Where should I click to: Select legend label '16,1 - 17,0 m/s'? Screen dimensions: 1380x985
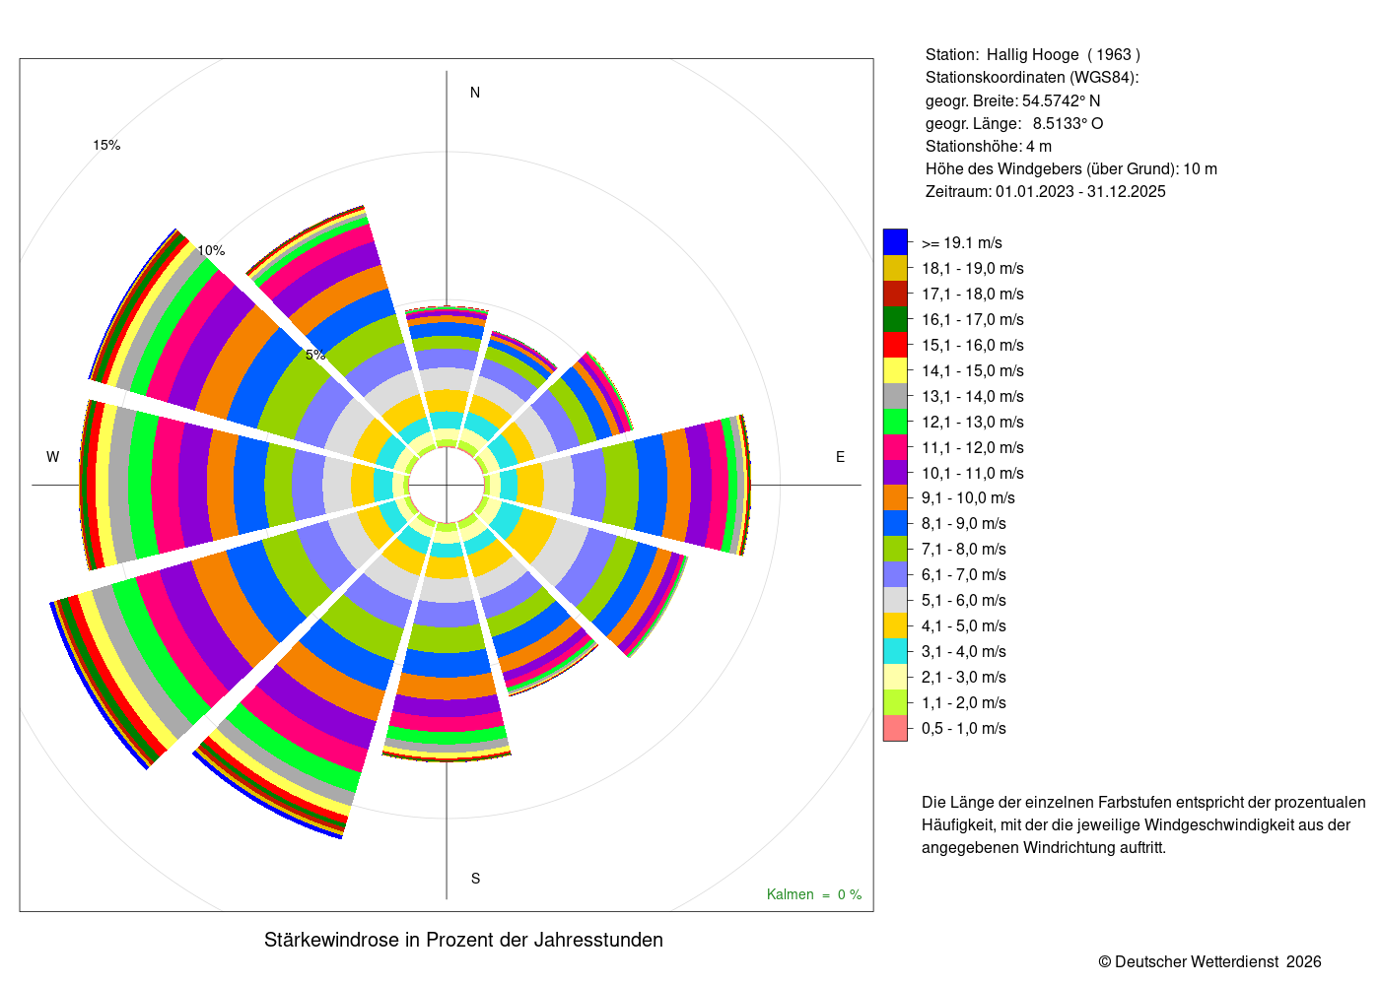click(x=973, y=320)
